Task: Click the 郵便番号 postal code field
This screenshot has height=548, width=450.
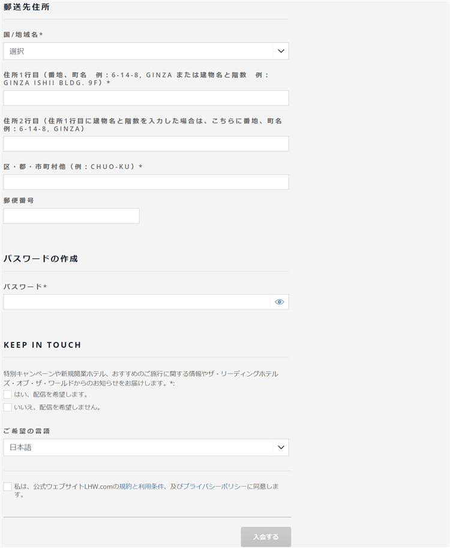Action: [x=71, y=216]
